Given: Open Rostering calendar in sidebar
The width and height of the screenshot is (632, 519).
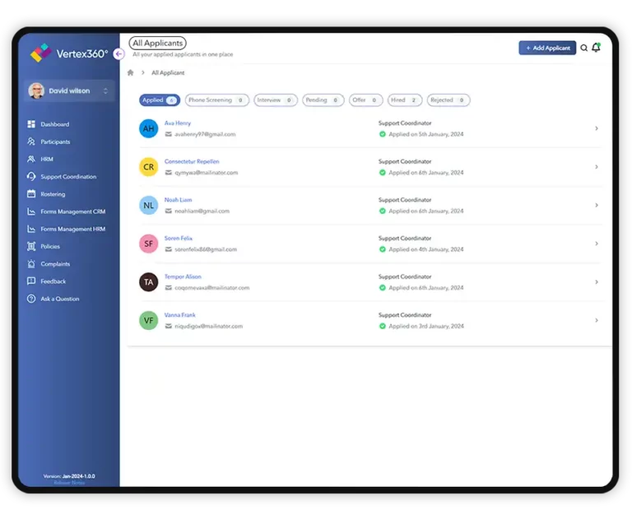Looking at the screenshot, I should coord(52,194).
